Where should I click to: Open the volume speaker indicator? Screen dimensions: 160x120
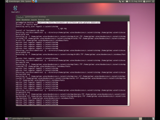tap(123, 1)
